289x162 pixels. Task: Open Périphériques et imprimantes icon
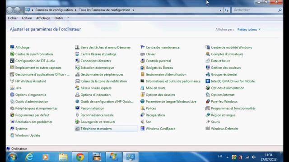(12, 108)
